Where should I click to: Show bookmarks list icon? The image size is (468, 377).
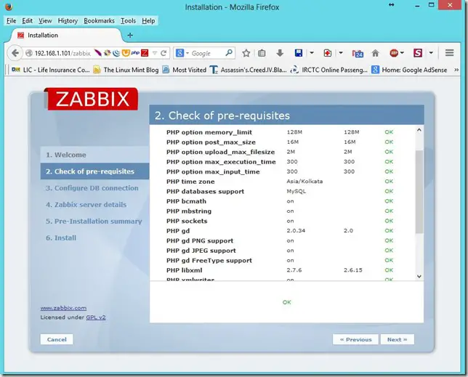[x=262, y=53]
